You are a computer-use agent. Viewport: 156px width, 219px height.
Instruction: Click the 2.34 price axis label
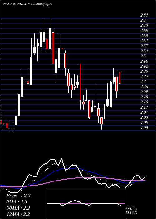pos(144,77)
